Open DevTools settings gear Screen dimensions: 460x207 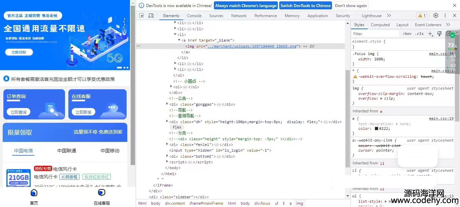(436, 15)
